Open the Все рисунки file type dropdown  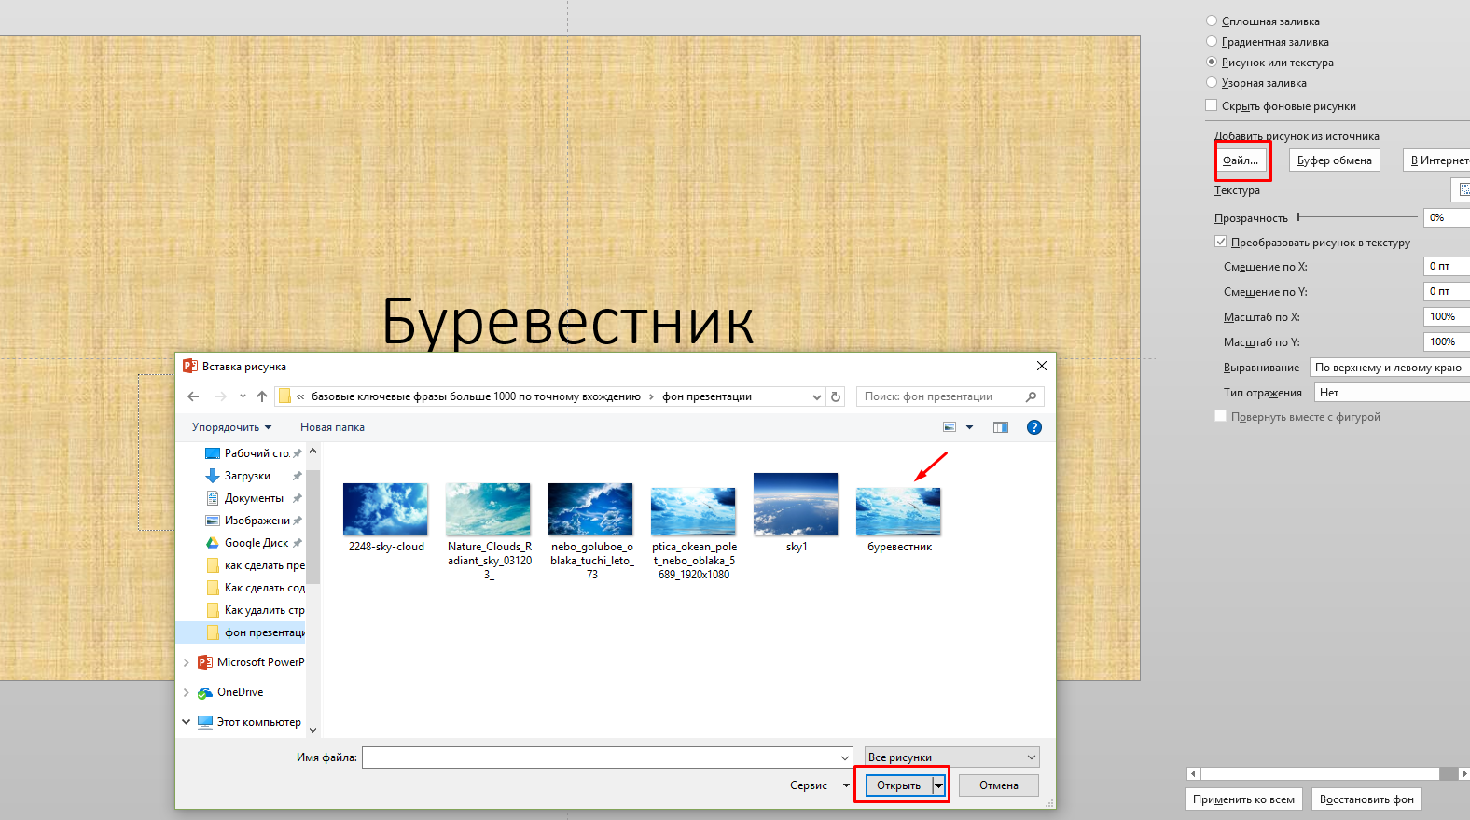point(952,757)
